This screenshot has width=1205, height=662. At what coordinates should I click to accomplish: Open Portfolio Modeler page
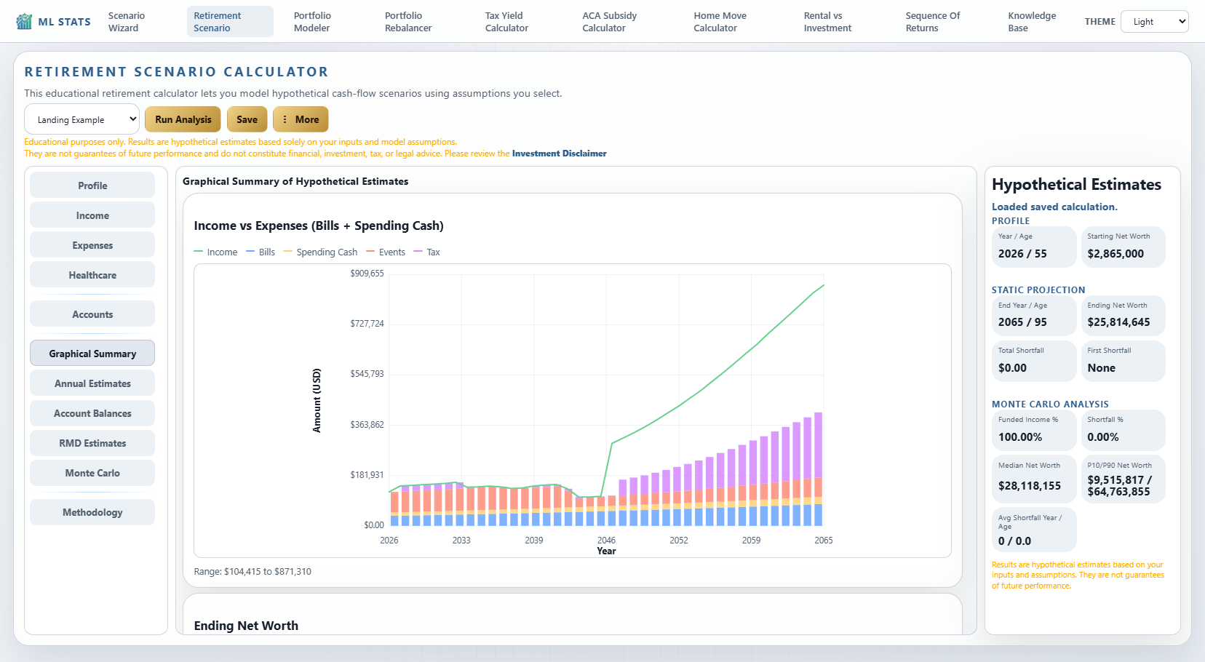point(312,22)
